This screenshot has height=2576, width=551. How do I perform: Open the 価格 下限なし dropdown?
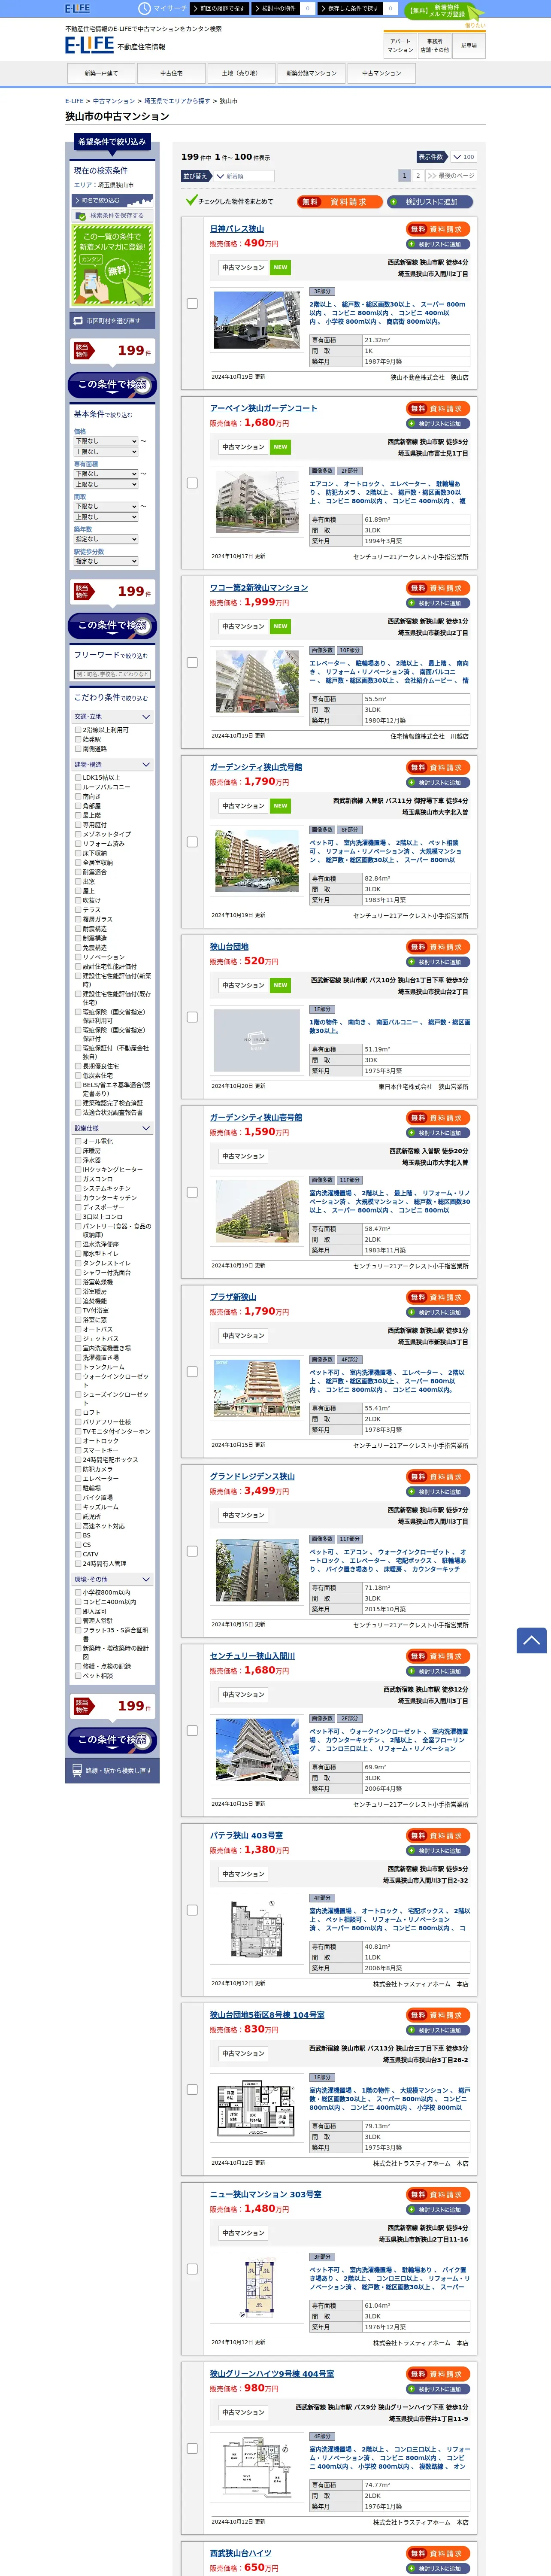pyautogui.click(x=106, y=441)
